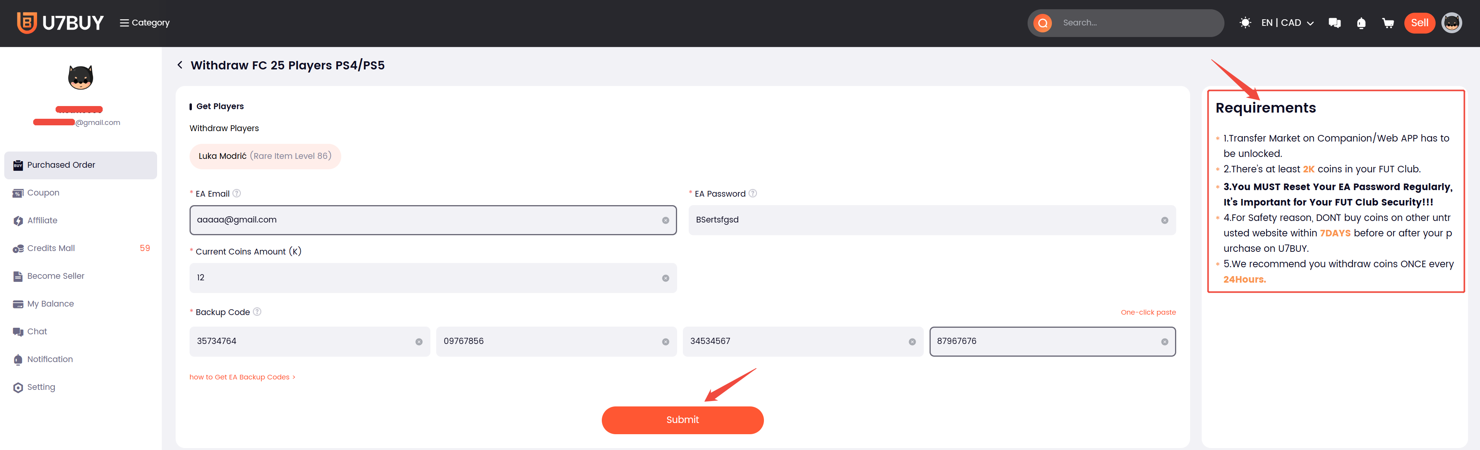Click the Backup Code help icon
The height and width of the screenshot is (450, 1480).
click(257, 312)
